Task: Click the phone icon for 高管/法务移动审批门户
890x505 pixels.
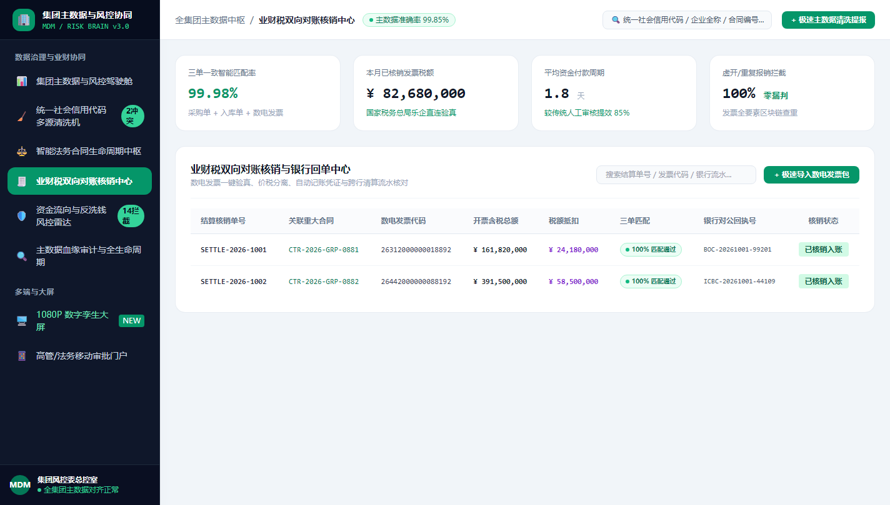Action: [x=22, y=356]
